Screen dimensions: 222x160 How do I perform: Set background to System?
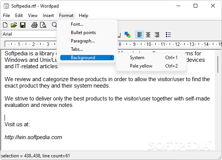click(151, 58)
